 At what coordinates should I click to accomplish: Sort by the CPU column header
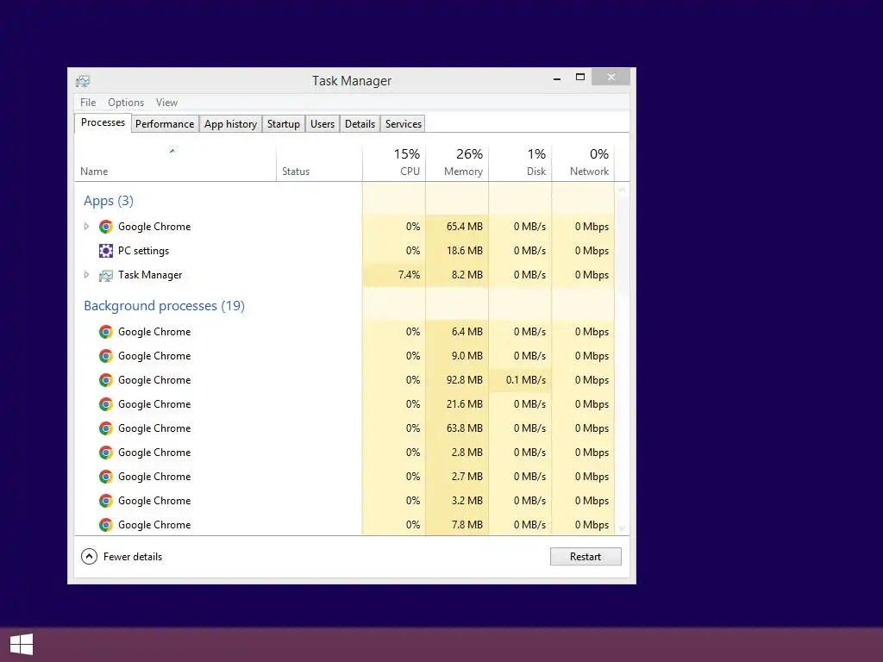394,163
